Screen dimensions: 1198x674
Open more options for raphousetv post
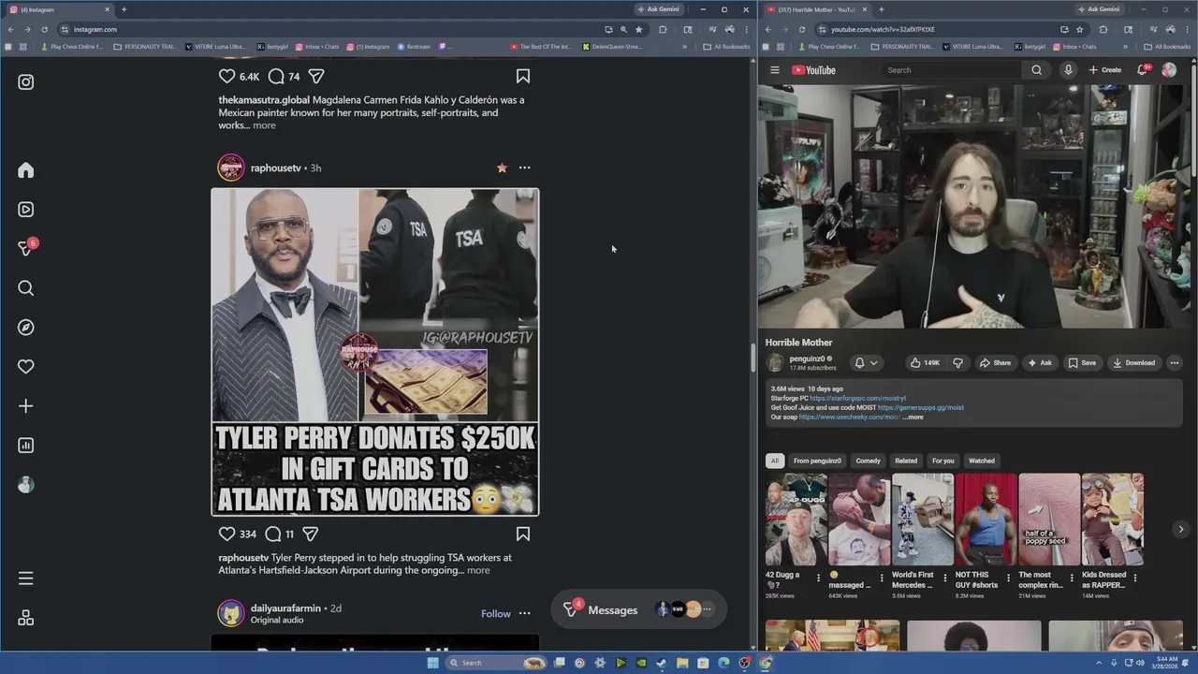click(x=524, y=168)
